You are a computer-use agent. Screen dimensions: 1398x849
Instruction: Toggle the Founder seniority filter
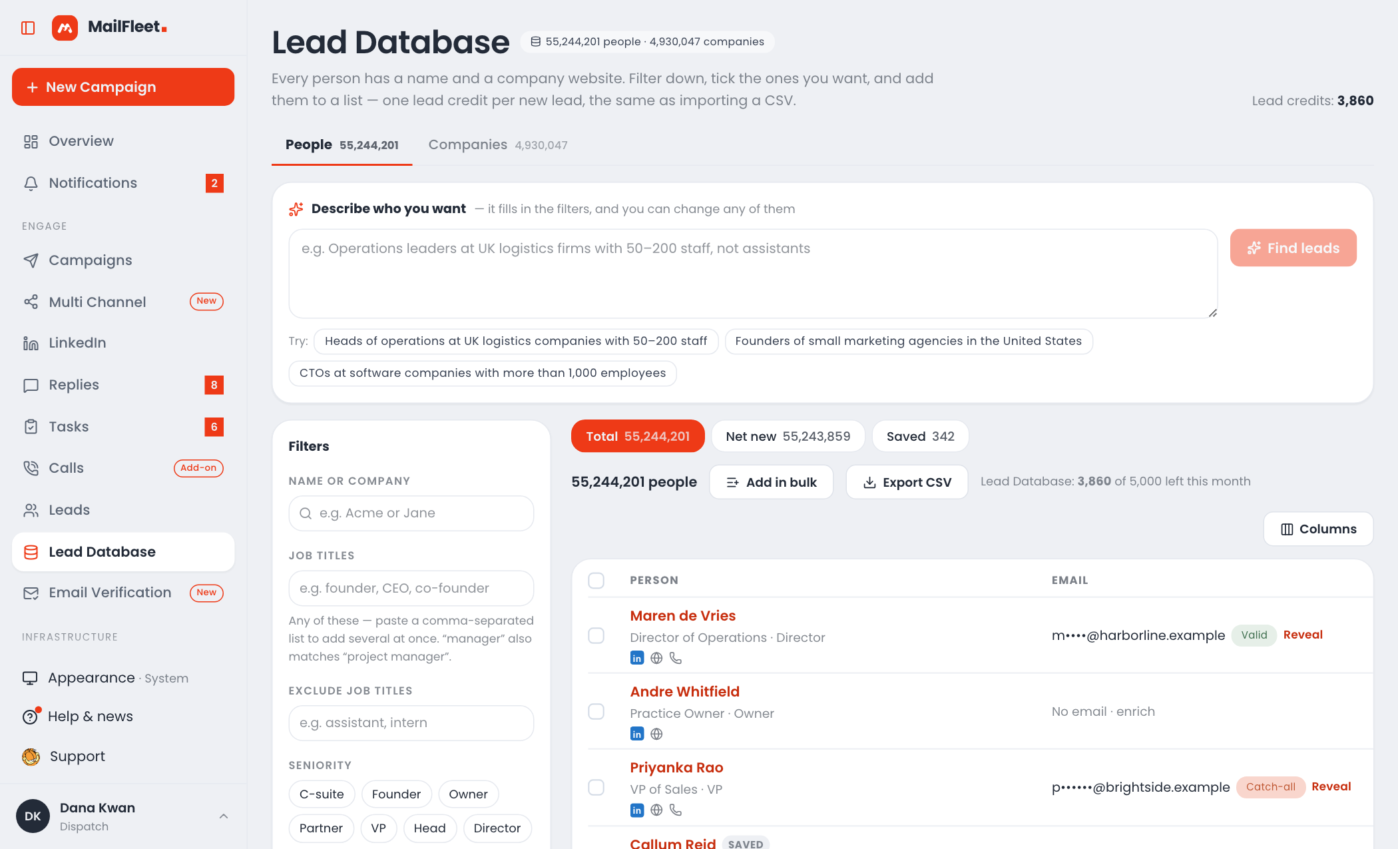click(x=396, y=794)
